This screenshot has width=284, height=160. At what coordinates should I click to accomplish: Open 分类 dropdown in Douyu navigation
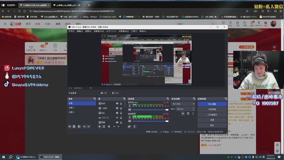[x=47, y=24]
